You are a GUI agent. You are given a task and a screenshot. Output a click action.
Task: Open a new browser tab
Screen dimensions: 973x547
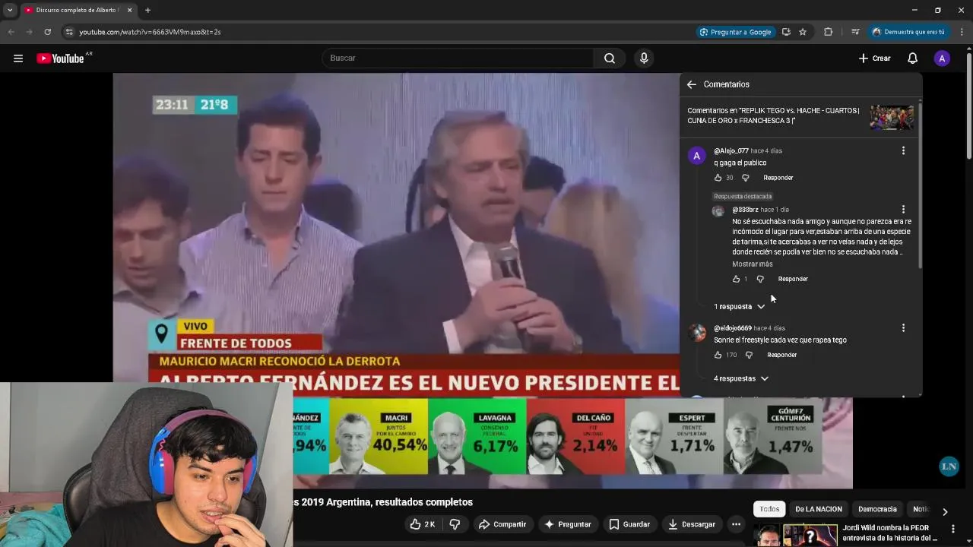click(x=147, y=10)
